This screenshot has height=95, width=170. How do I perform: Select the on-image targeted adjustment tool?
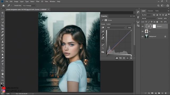pyautogui.click(x=103, y=27)
